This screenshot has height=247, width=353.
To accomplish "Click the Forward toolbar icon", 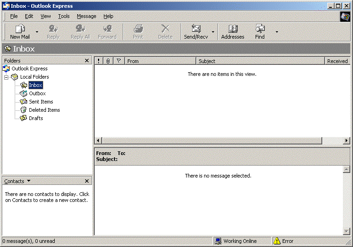I will click(108, 29).
